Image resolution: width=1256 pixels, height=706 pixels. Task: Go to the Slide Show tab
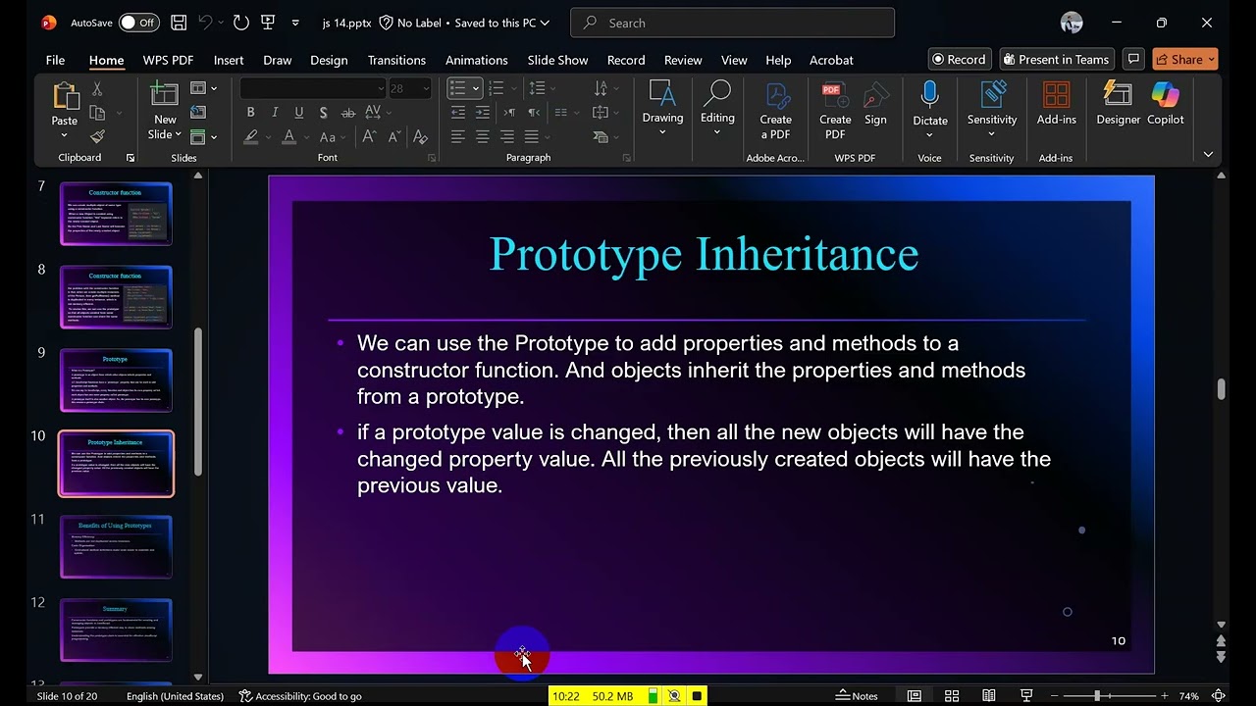coord(557,60)
